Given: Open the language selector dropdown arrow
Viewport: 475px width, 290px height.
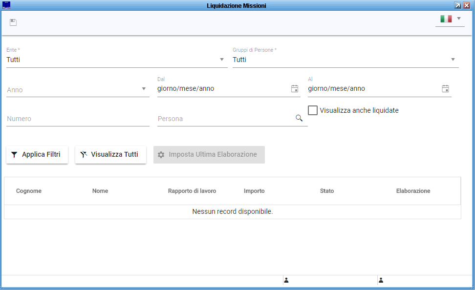Looking at the screenshot, I should [459, 19].
